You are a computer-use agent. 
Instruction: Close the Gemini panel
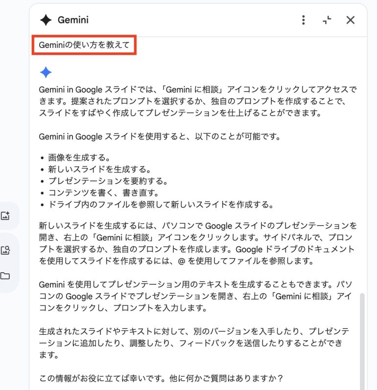[x=351, y=20]
